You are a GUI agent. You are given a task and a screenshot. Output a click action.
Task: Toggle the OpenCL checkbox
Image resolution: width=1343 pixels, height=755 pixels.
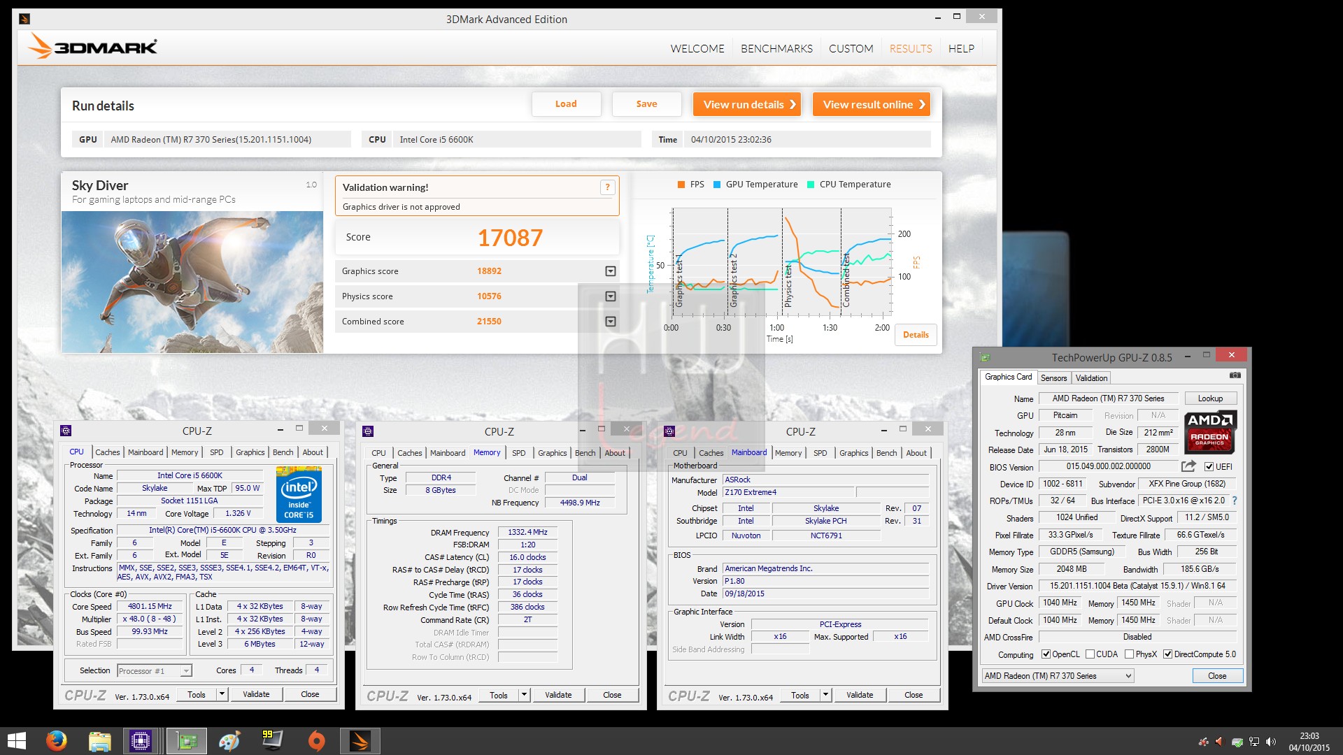[x=1046, y=654]
